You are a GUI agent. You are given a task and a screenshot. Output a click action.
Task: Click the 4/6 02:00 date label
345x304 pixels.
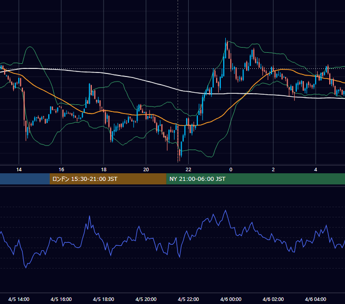[x=273, y=299]
